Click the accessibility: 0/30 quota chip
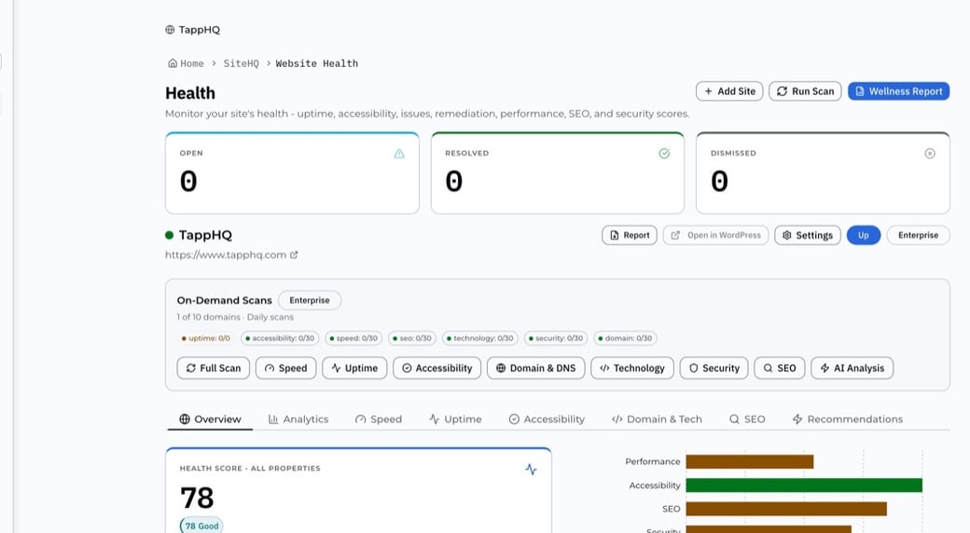970x533 pixels. click(280, 338)
